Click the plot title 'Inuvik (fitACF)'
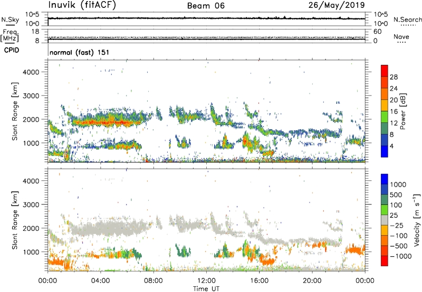Viewport: 422px width, 292px height. click(82, 5)
